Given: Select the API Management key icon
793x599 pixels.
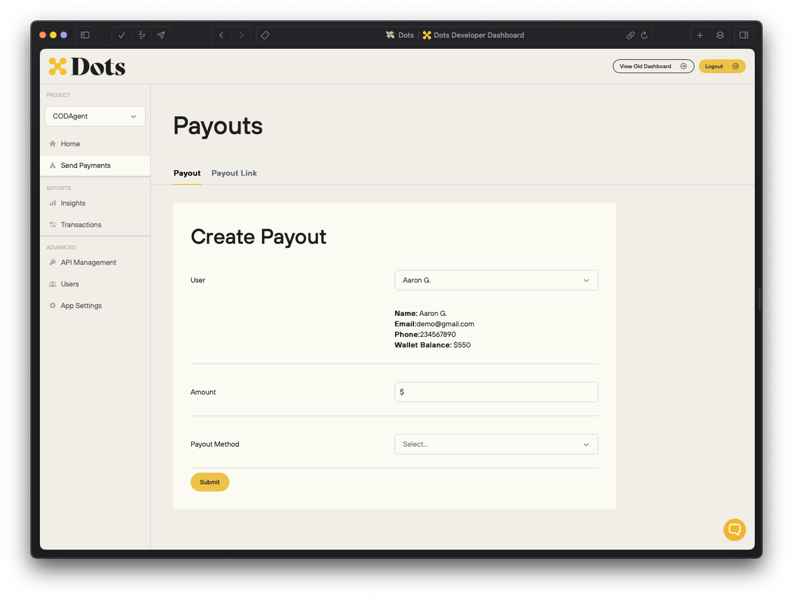Looking at the screenshot, I should click(52, 262).
